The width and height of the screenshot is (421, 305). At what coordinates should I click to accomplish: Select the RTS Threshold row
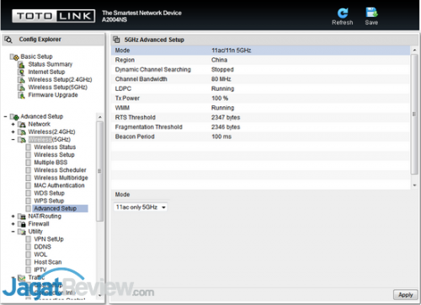click(261, 117)
